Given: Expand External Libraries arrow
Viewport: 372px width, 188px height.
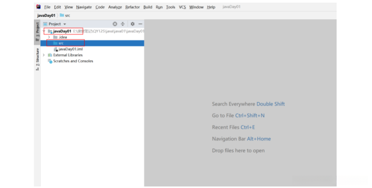Looking at the screenshot, I should (x=44, y=55).
